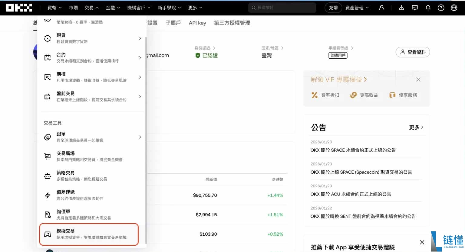Open the 買幣 dropdown menu

pos(54,8)
